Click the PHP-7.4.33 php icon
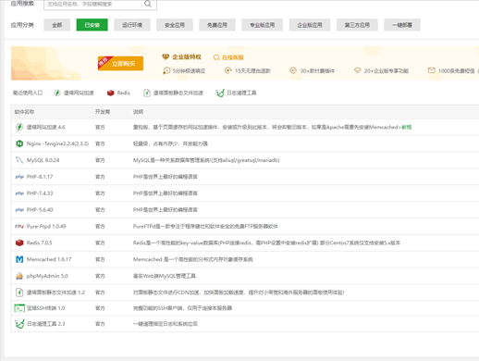 click(19, 193)
